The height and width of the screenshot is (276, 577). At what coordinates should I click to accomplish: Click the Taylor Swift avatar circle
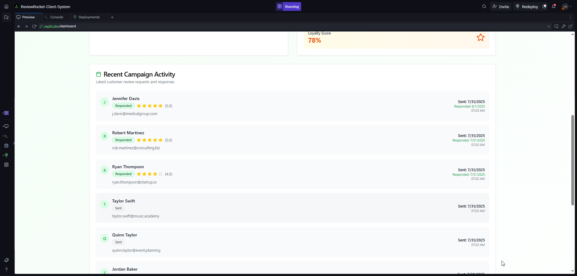click(105, 205)
